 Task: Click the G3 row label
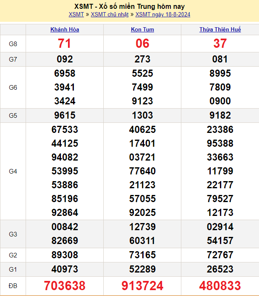tap(13, 234)
